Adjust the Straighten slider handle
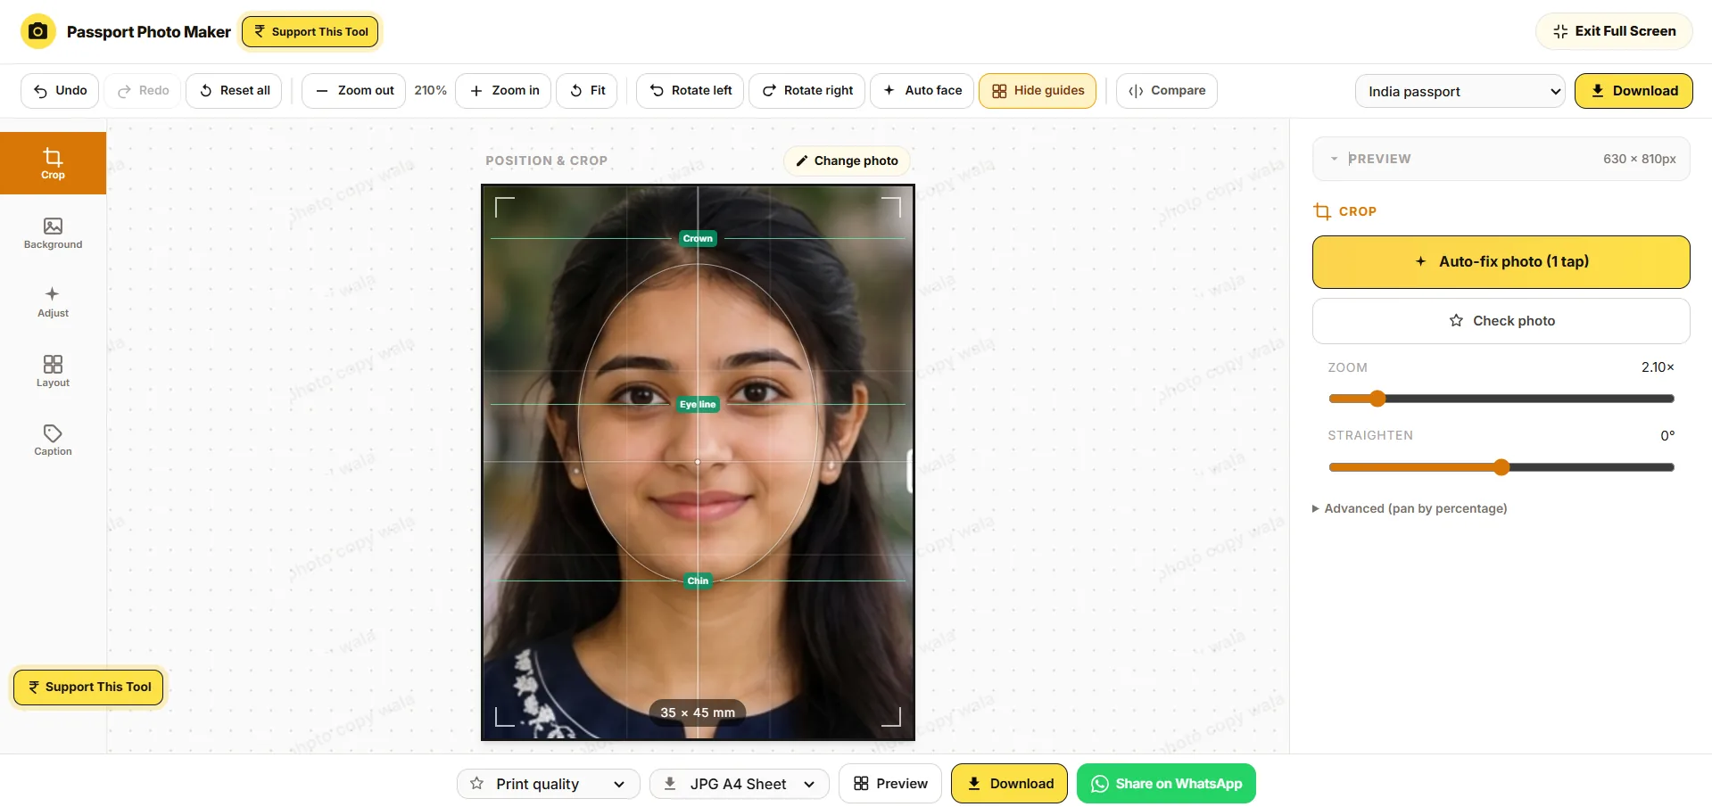This screenshot has width=1712, height=807. pos(1501,467)
